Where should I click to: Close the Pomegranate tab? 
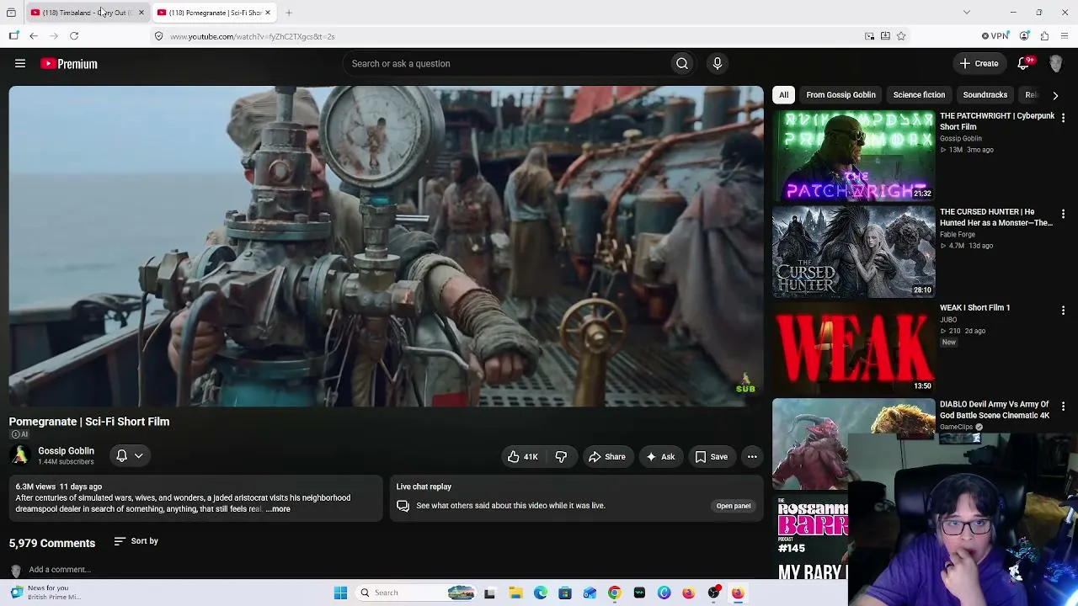pyautogui.click(x=268, y=13)
